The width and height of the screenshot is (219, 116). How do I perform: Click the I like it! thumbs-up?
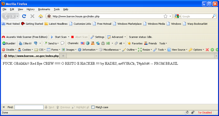pos(25,43)
